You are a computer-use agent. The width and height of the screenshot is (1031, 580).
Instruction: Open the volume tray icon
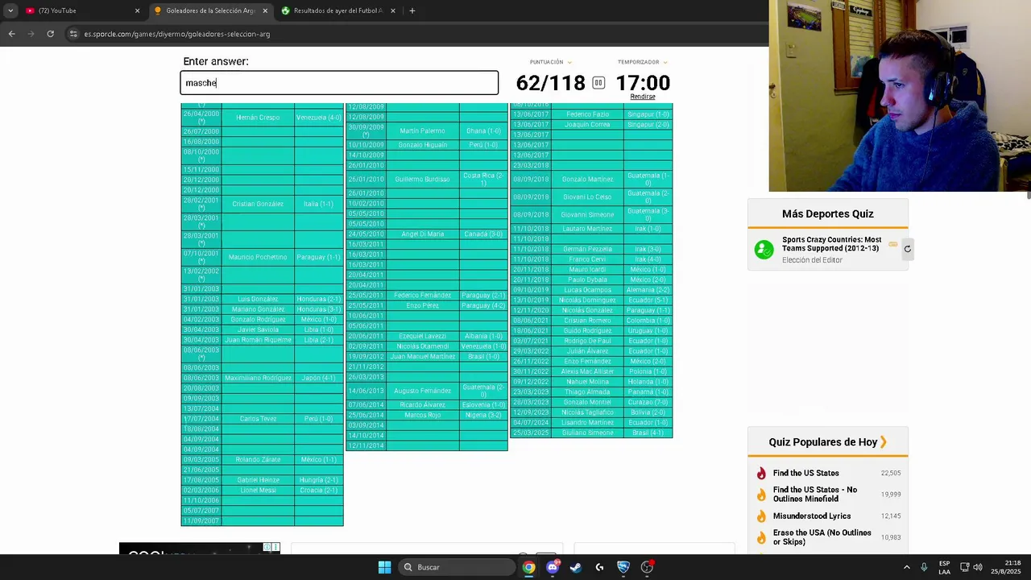click(978, 567)
